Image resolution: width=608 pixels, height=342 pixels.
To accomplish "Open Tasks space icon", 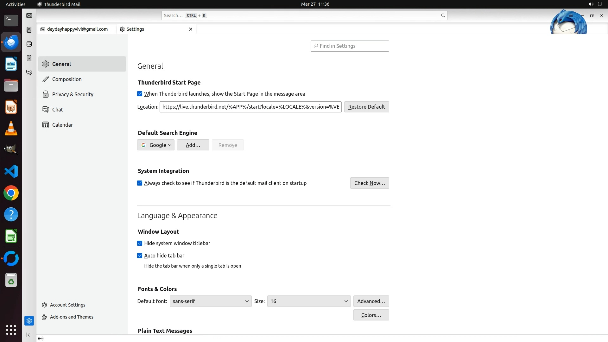I will (x=29, y=58).
